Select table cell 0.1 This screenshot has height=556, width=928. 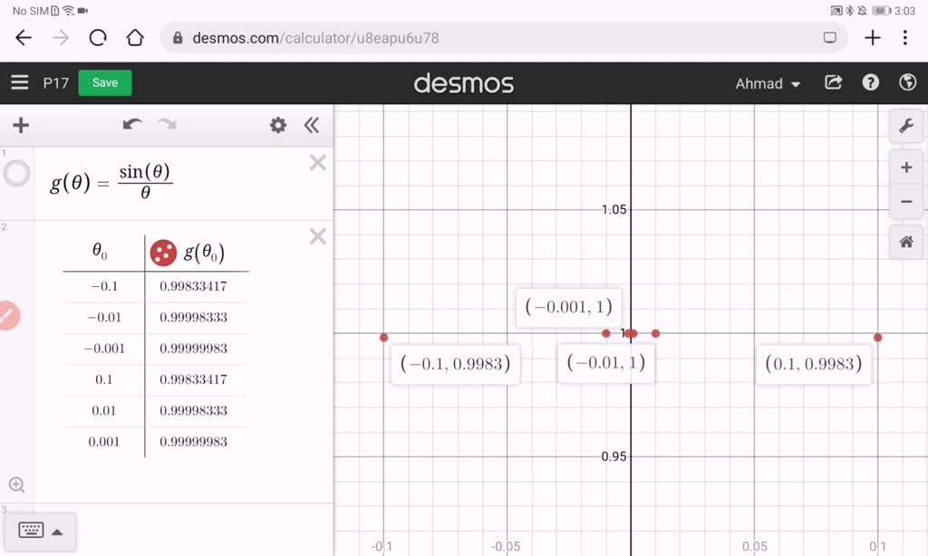(104, 379)
